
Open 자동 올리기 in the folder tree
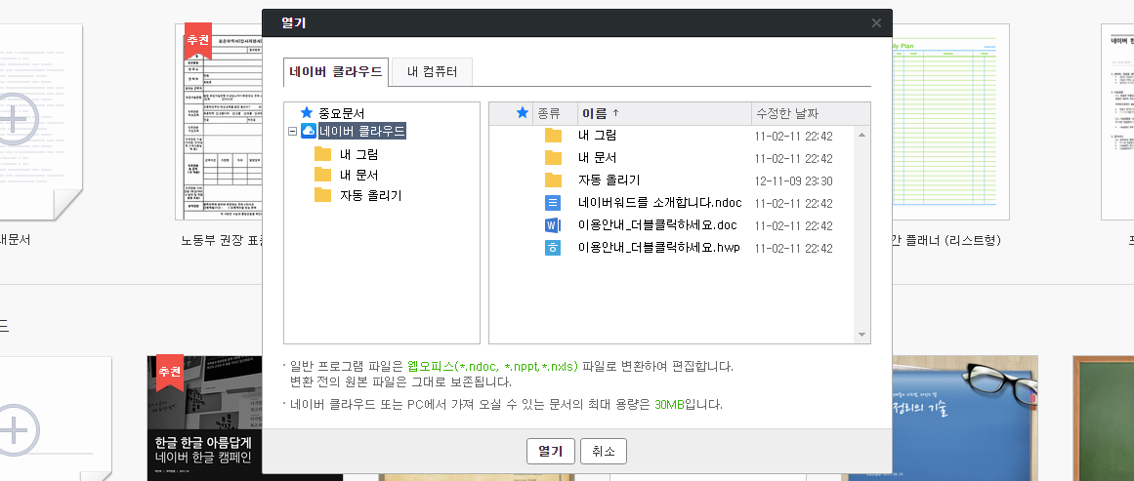[x=370, y=196]
